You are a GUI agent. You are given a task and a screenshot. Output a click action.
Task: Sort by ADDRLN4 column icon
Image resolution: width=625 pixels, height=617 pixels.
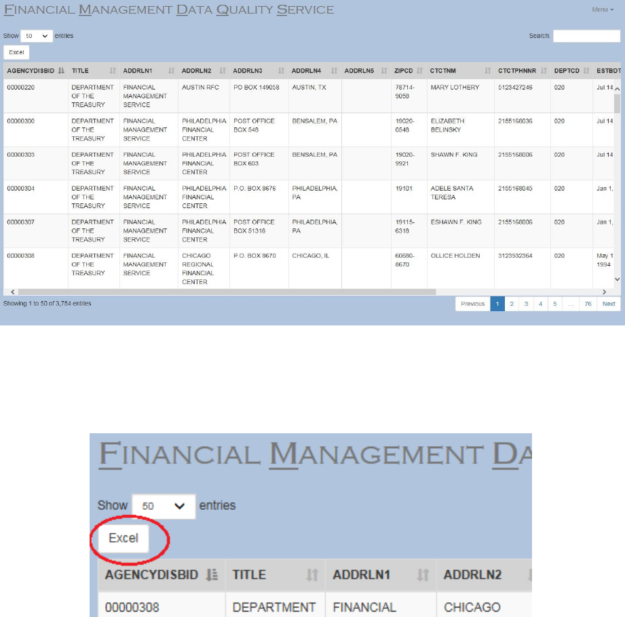point(334,71)
